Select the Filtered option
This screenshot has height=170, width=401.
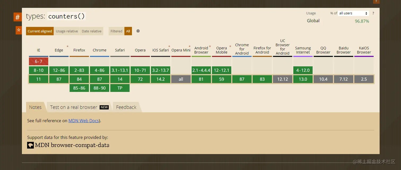coord(116,31)
